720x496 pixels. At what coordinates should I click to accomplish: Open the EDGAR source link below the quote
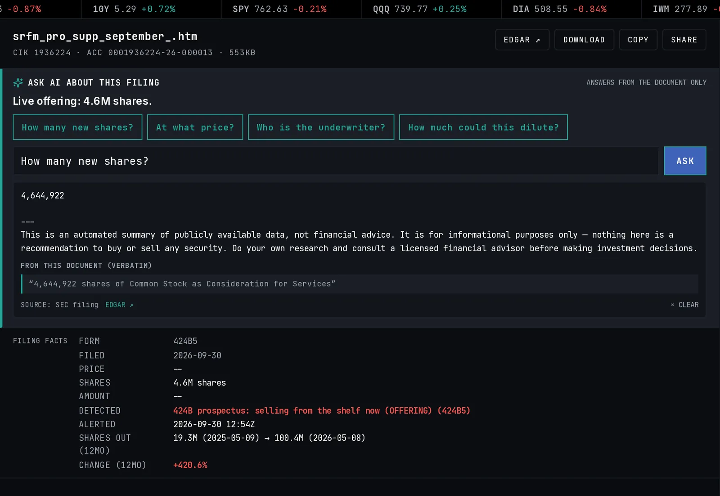[119, 305]
